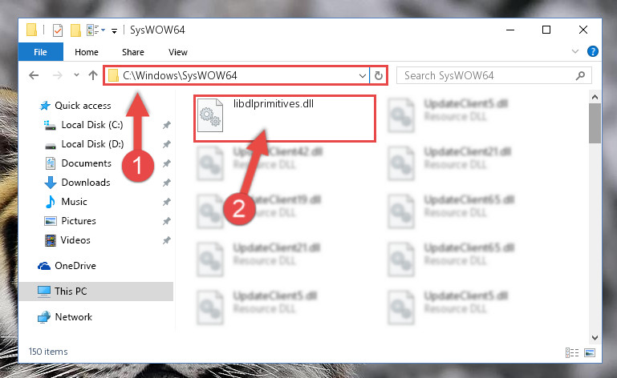Switch to the View ribbon tab
Screen dimensions: 617x378
178,52
